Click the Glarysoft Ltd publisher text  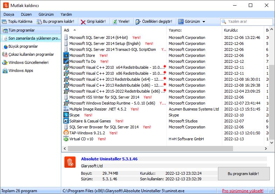(92, 166)
